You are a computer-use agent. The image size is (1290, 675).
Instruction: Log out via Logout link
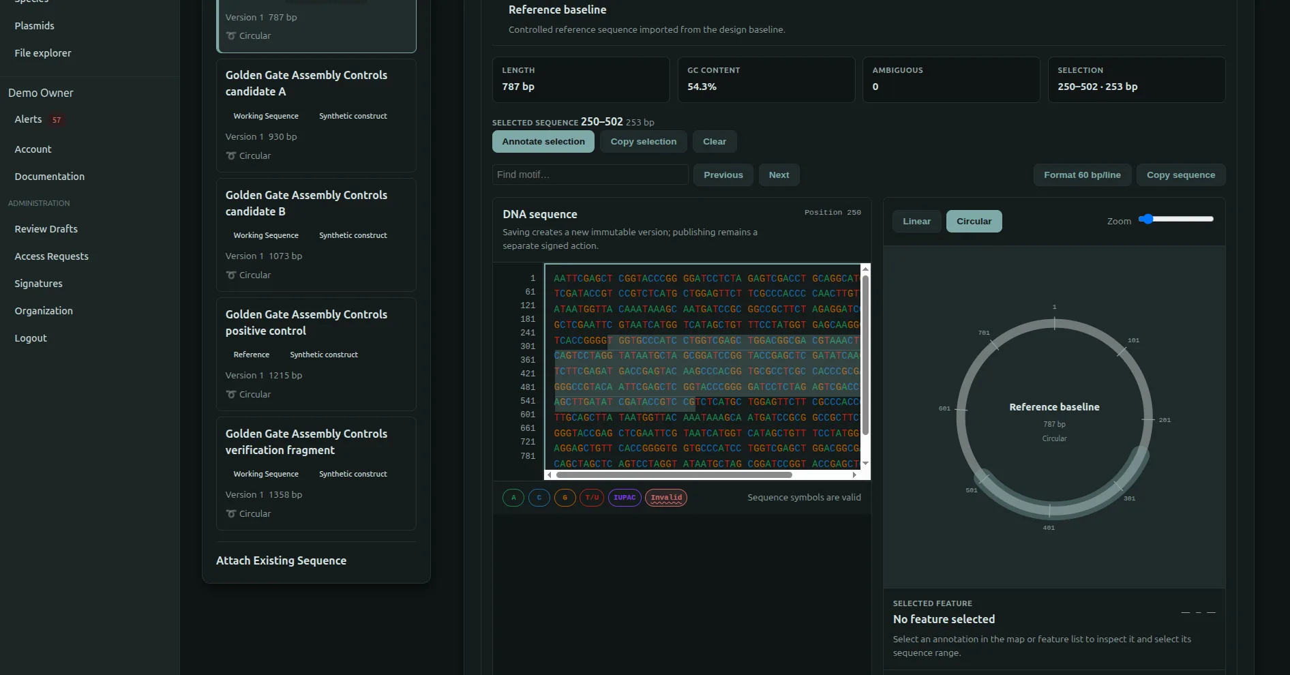pyautogui.click(x=31, y=338)
